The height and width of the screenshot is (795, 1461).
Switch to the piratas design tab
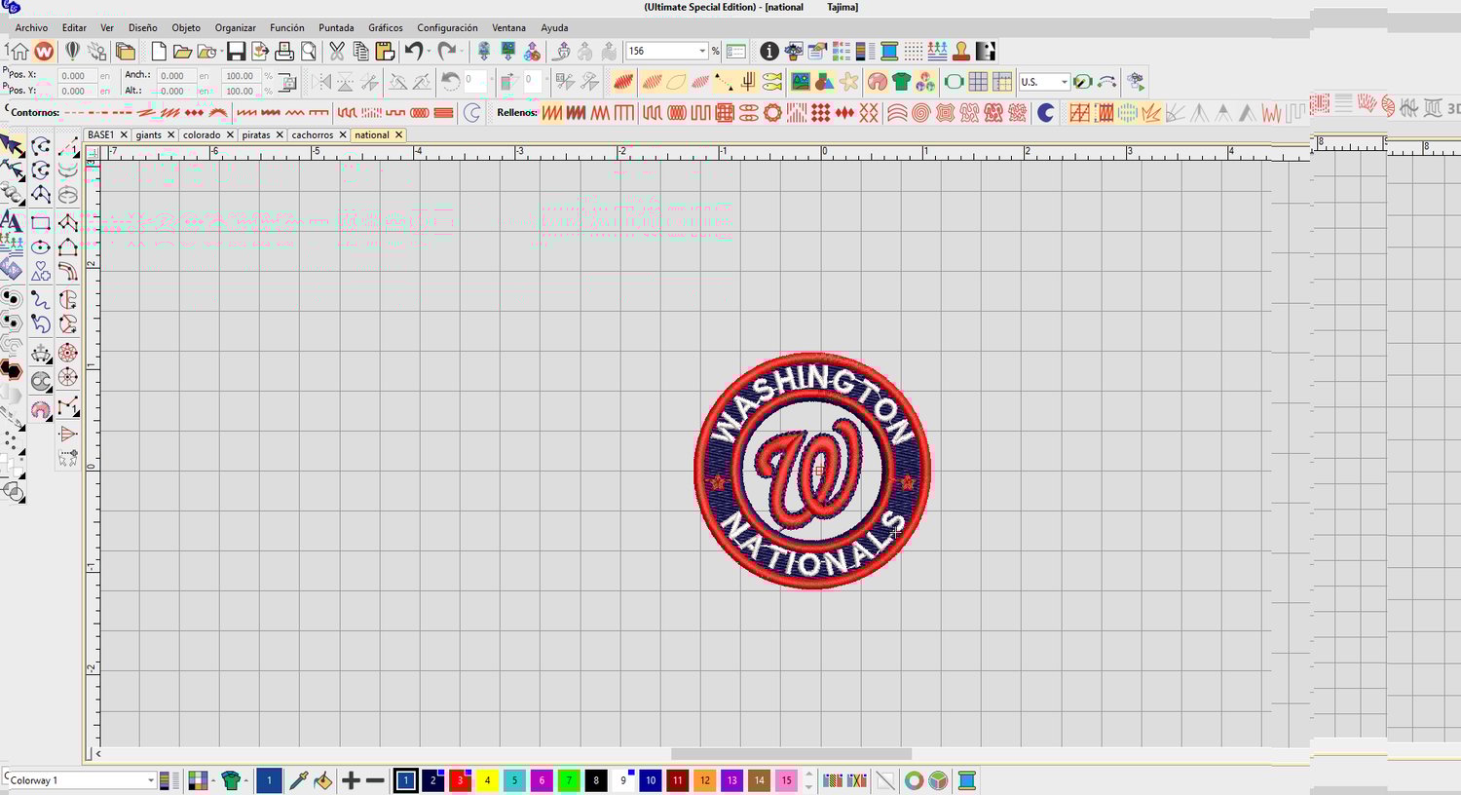pyautogui.click(x=256, y=134)
